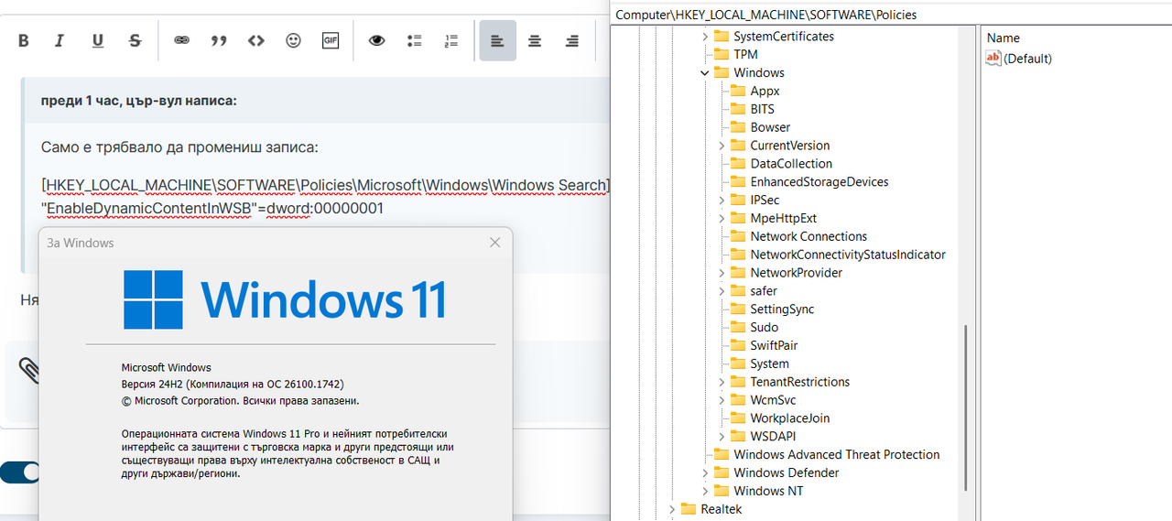Expand the CurrentVersion key
Viewport: 1172px width, 521px height.
722,146
